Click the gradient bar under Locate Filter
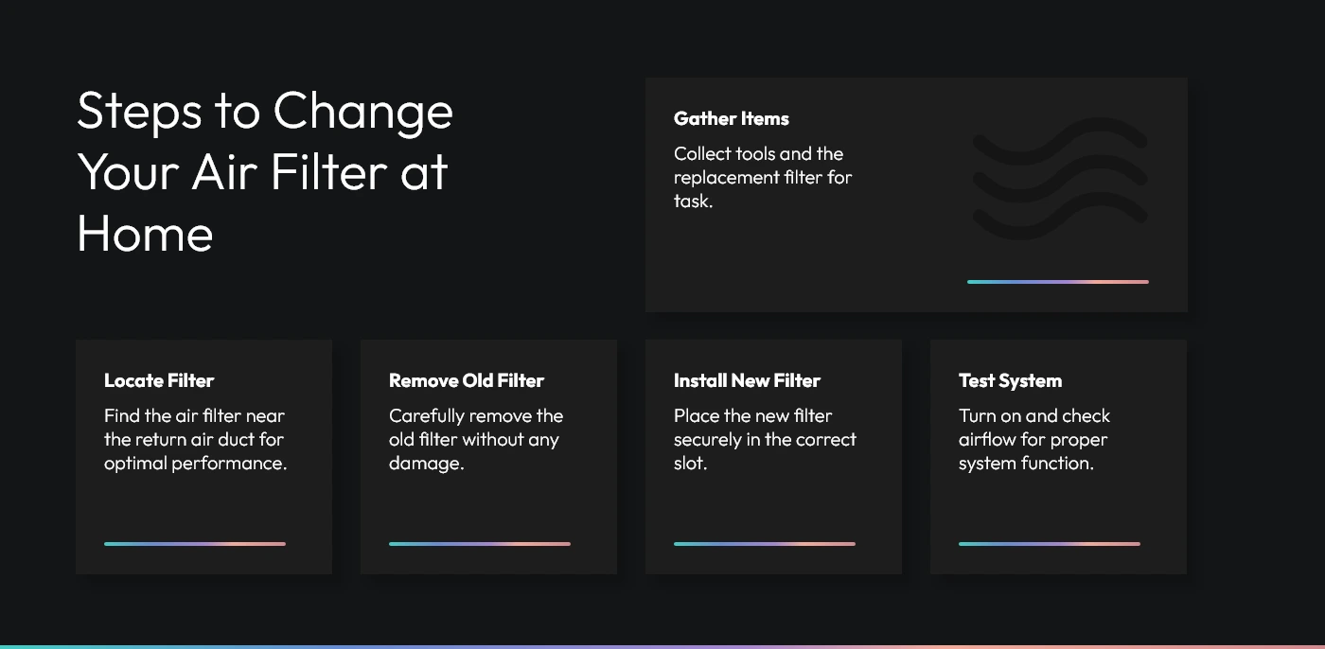 click(194, 544)
